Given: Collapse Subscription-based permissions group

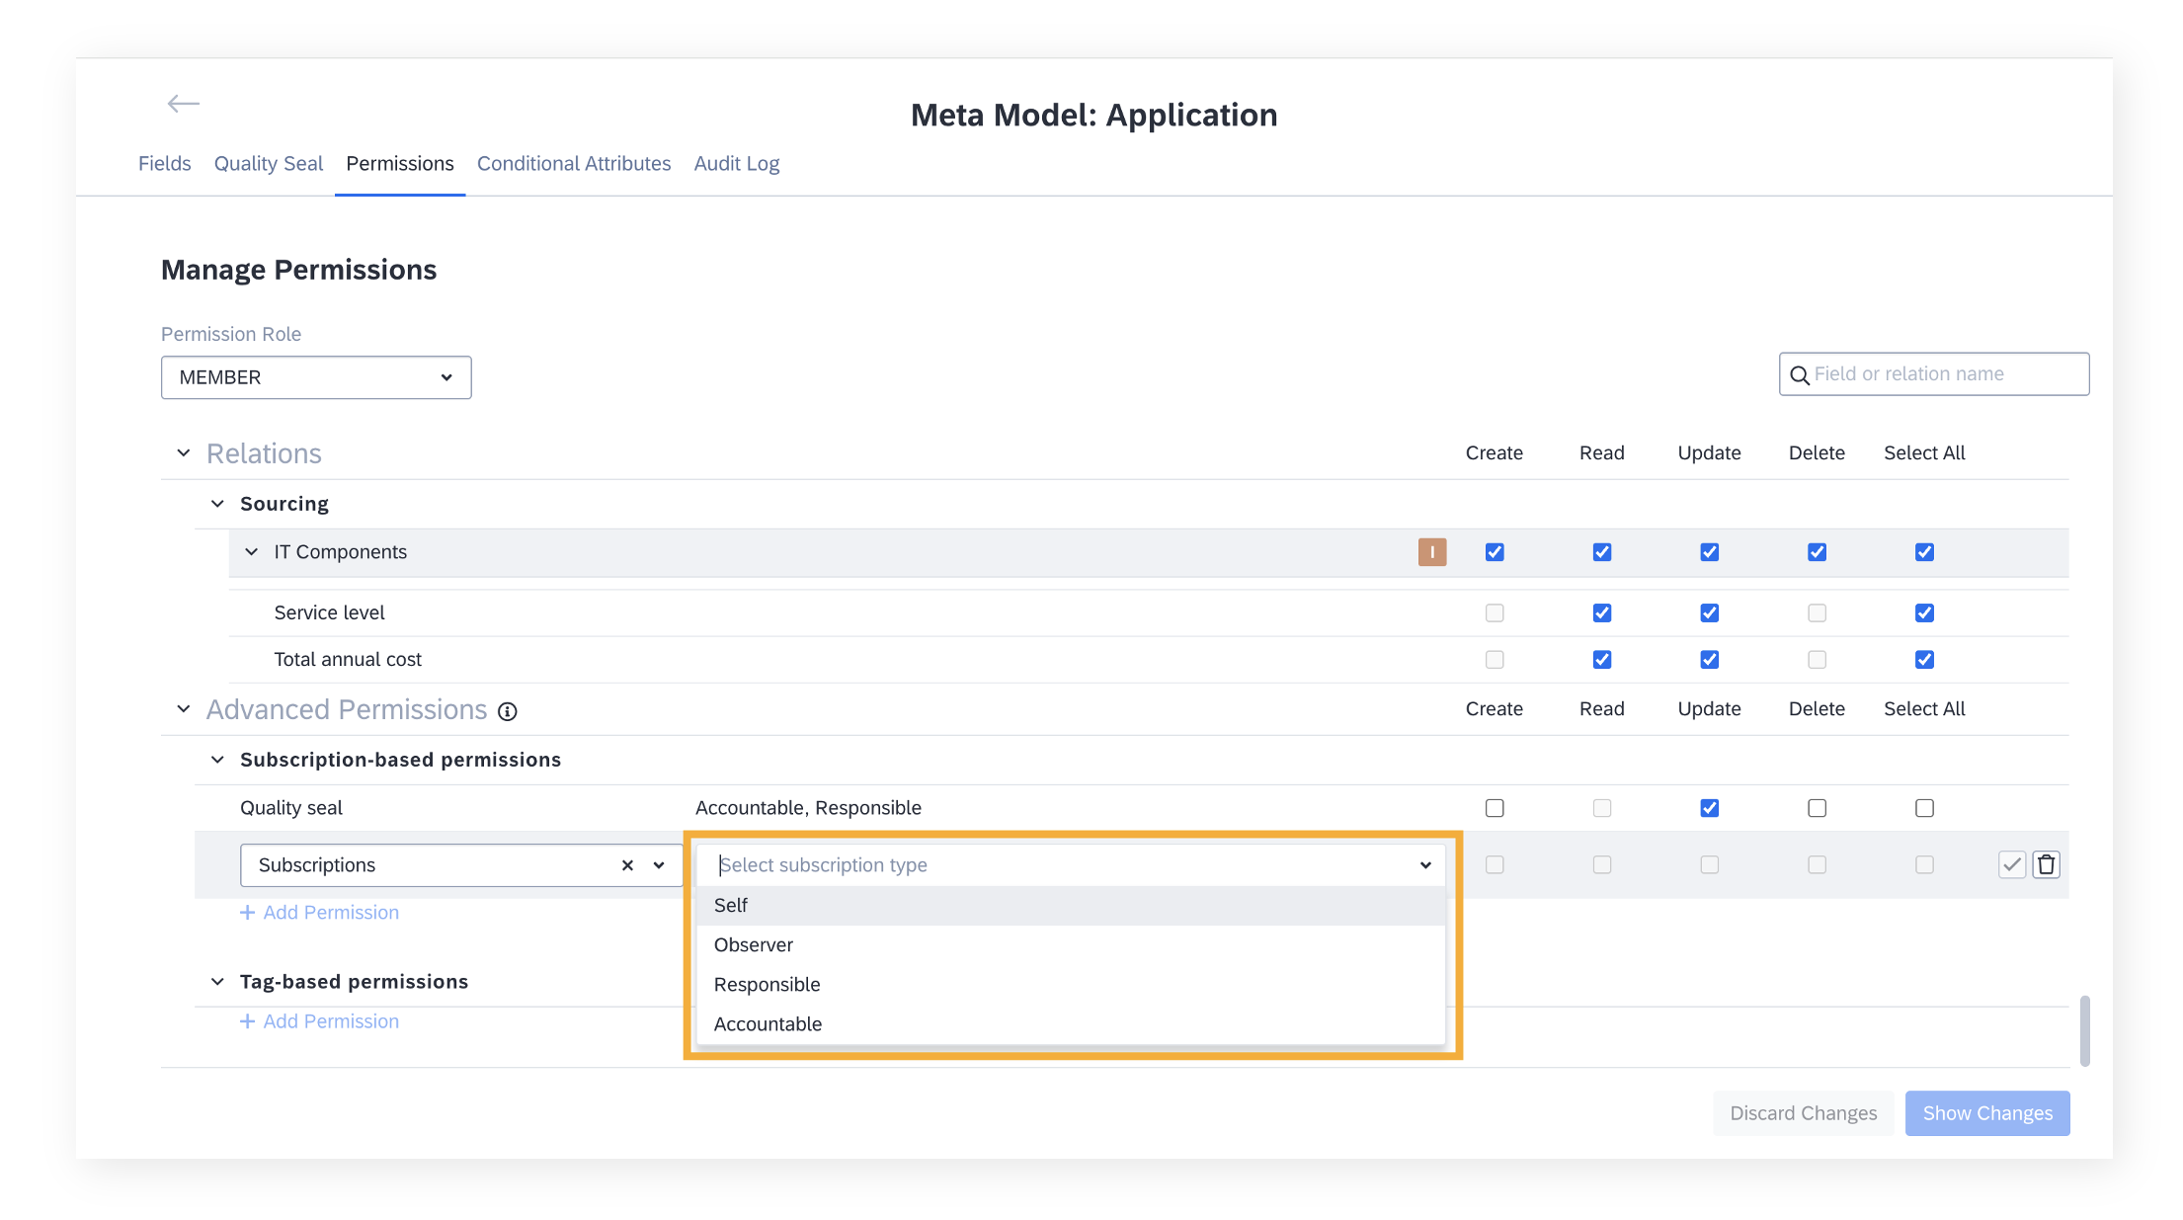Looking at the screenshot, I should (217, 760).
